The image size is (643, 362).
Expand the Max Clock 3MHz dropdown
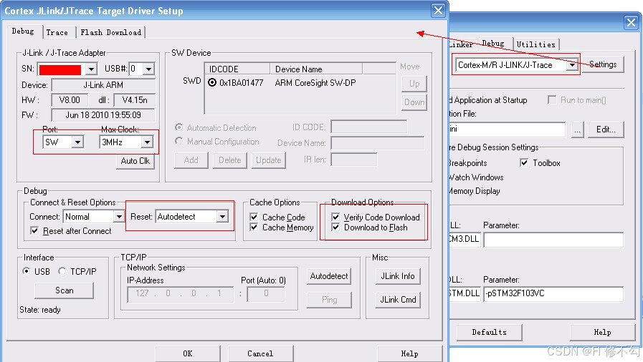(x=147, y=142)
